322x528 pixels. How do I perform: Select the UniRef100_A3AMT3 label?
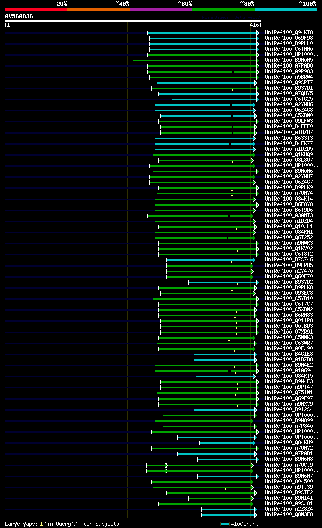click(289, 216)
